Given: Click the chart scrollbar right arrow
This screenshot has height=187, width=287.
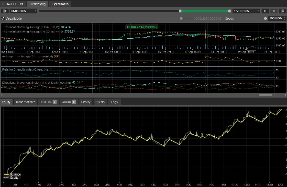Looking at the screenshot, I should (286, 95).
